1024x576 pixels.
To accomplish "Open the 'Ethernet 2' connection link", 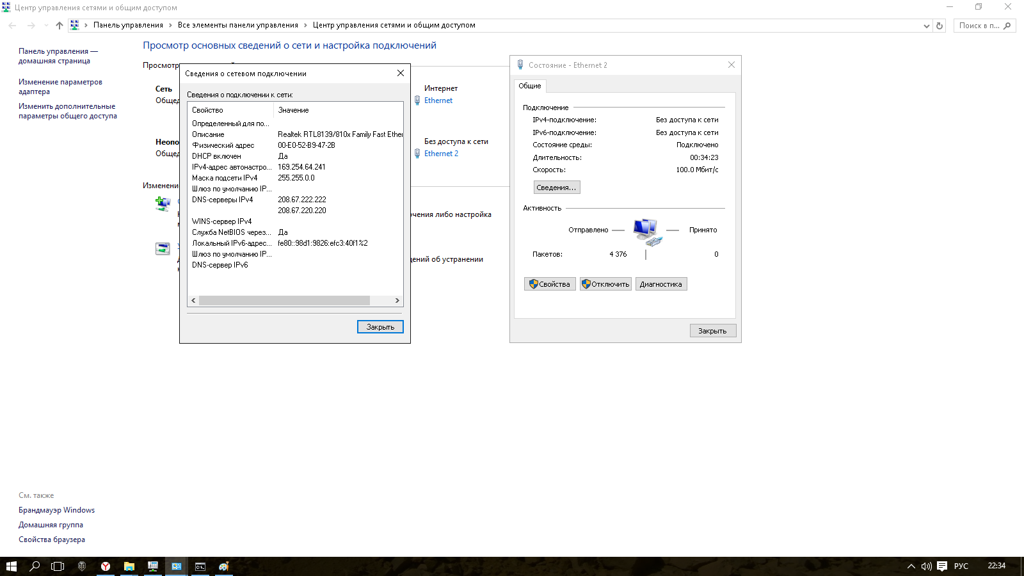I will [442, 154].
